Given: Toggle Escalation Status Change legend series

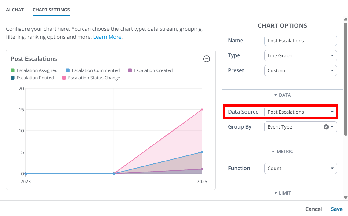Looking at the screenshot, I should click(x=91, y=78).
